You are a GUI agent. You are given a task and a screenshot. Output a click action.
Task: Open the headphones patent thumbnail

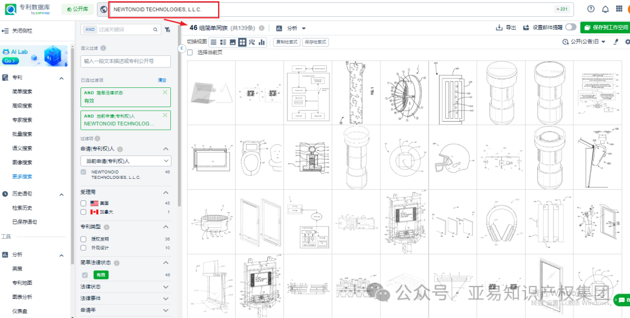[x=501, y=222]
